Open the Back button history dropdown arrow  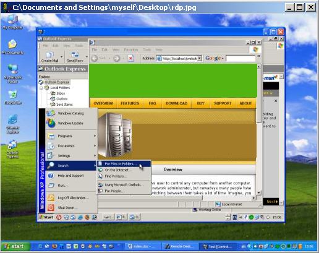109,59
